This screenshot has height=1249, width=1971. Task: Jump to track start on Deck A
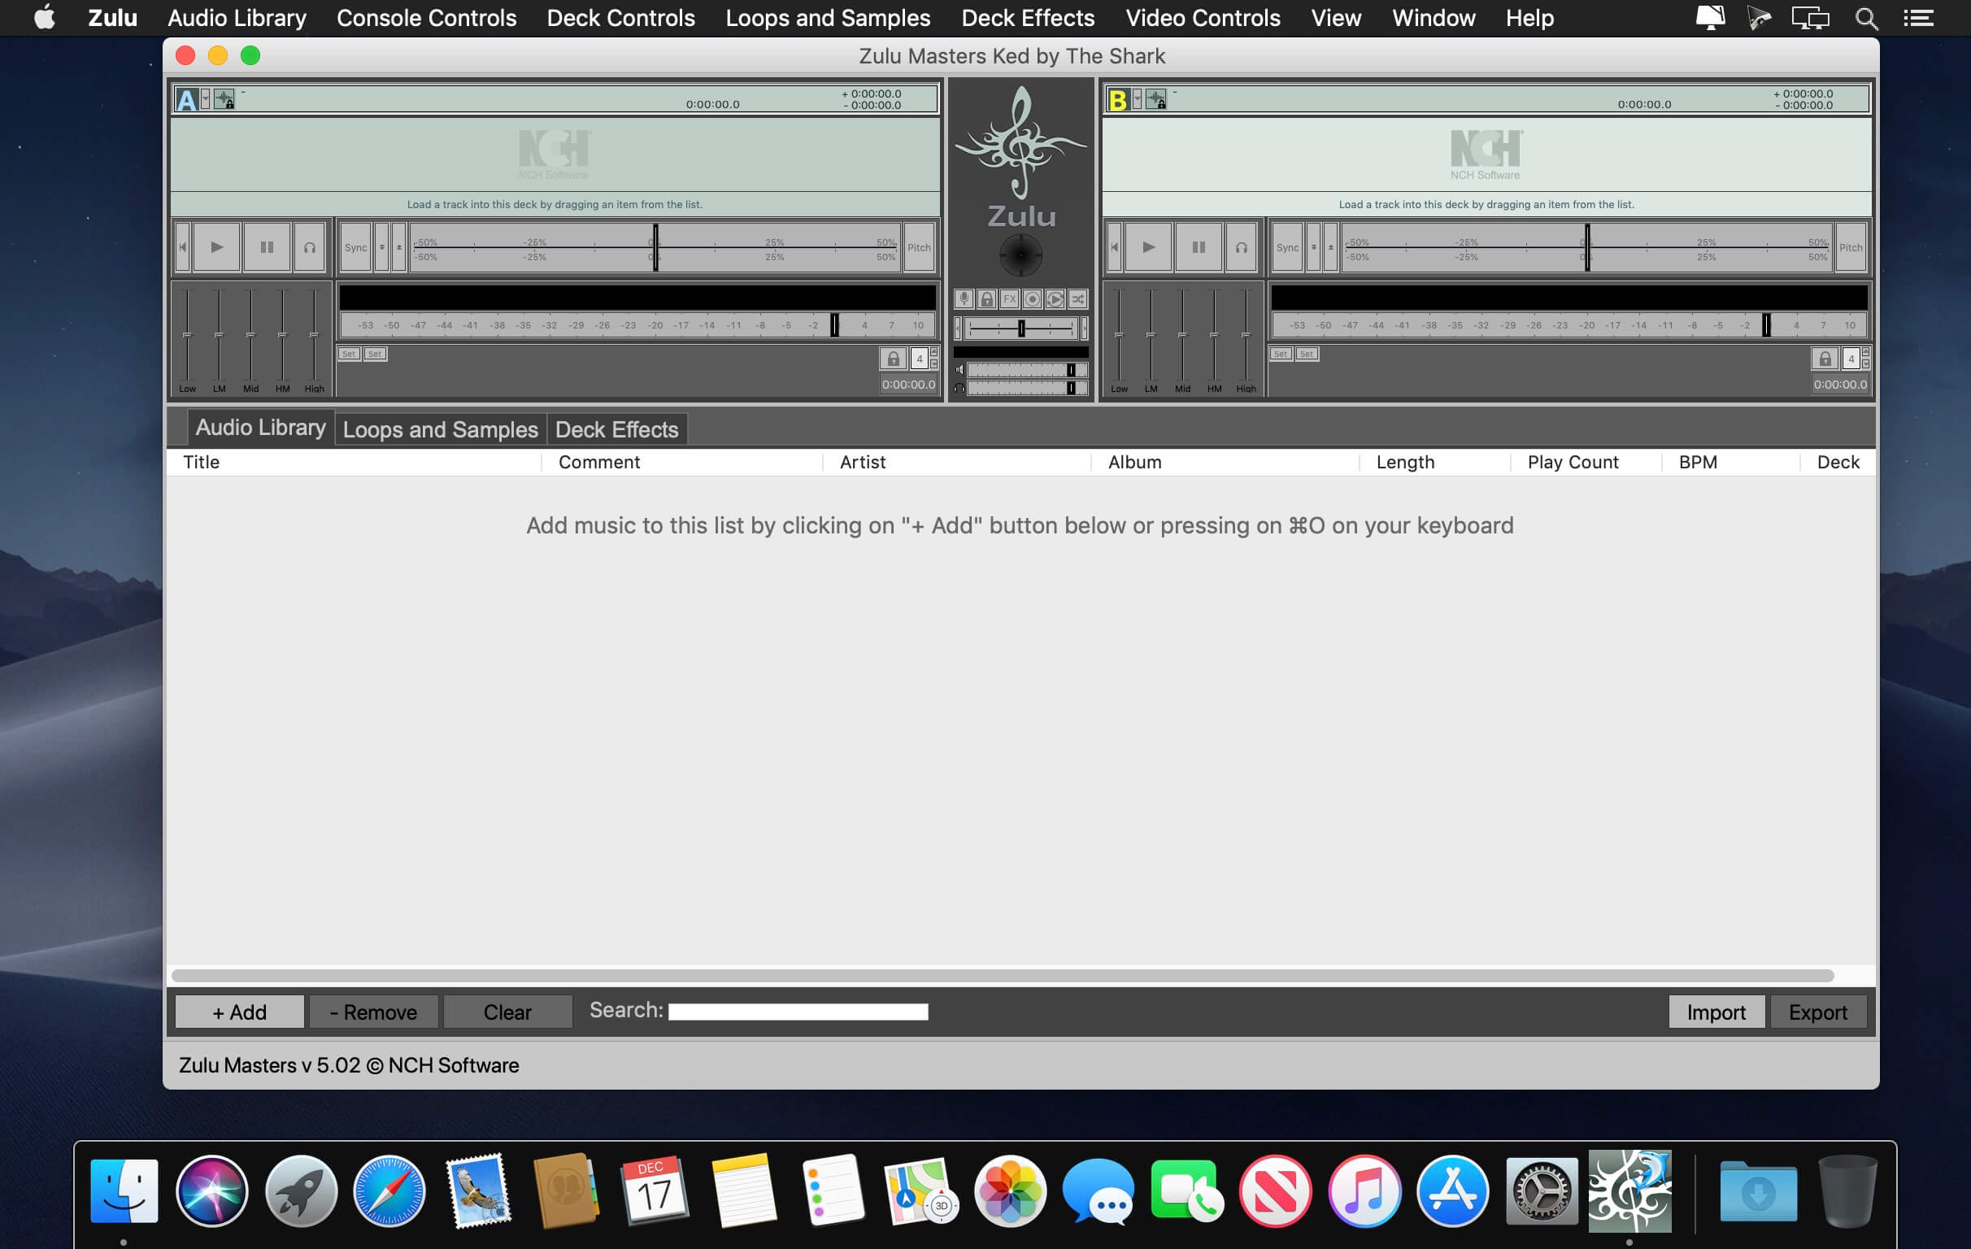pyautogui.click(x=182, y=246)
